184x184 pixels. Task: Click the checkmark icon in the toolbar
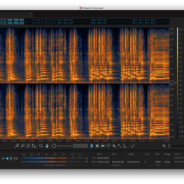pos(132,146)
